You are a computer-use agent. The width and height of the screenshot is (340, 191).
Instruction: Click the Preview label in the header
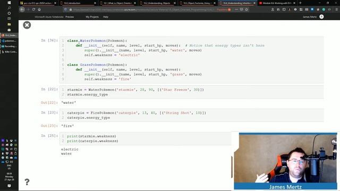point(70,17)
